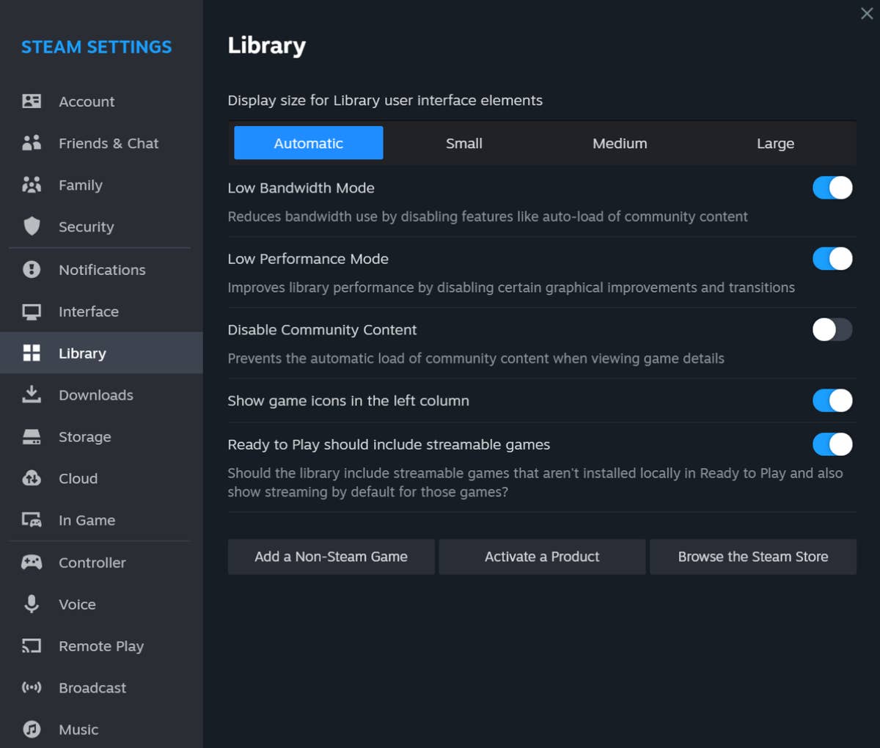Disable Low Bandwidth Mode

click(x=832, y=188)
